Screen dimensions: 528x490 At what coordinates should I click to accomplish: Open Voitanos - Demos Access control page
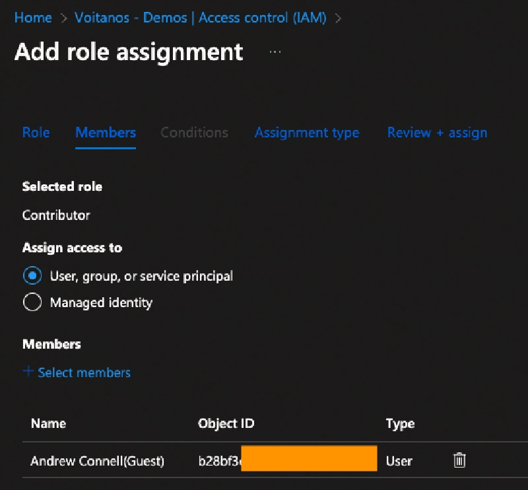201,18
